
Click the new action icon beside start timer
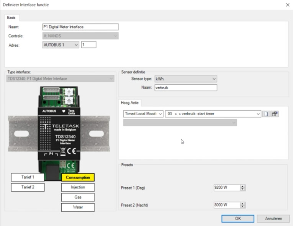(267, 114)
